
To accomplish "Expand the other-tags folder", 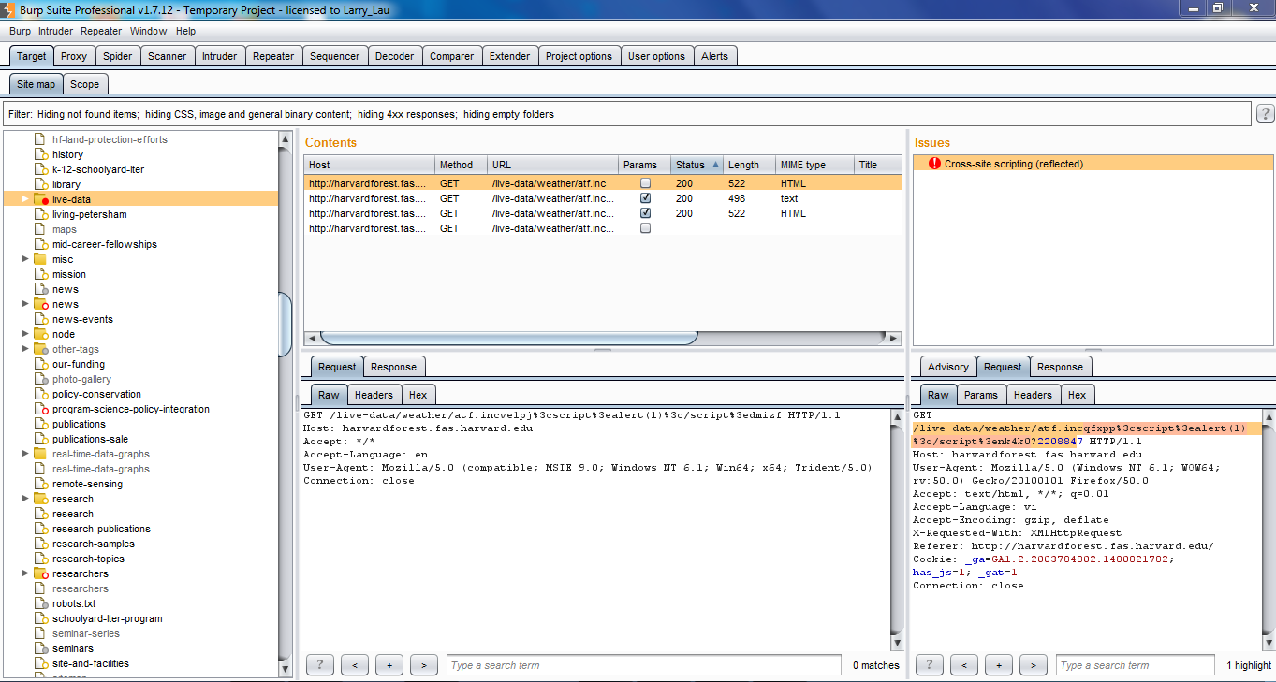I will (x=25, y=349).
